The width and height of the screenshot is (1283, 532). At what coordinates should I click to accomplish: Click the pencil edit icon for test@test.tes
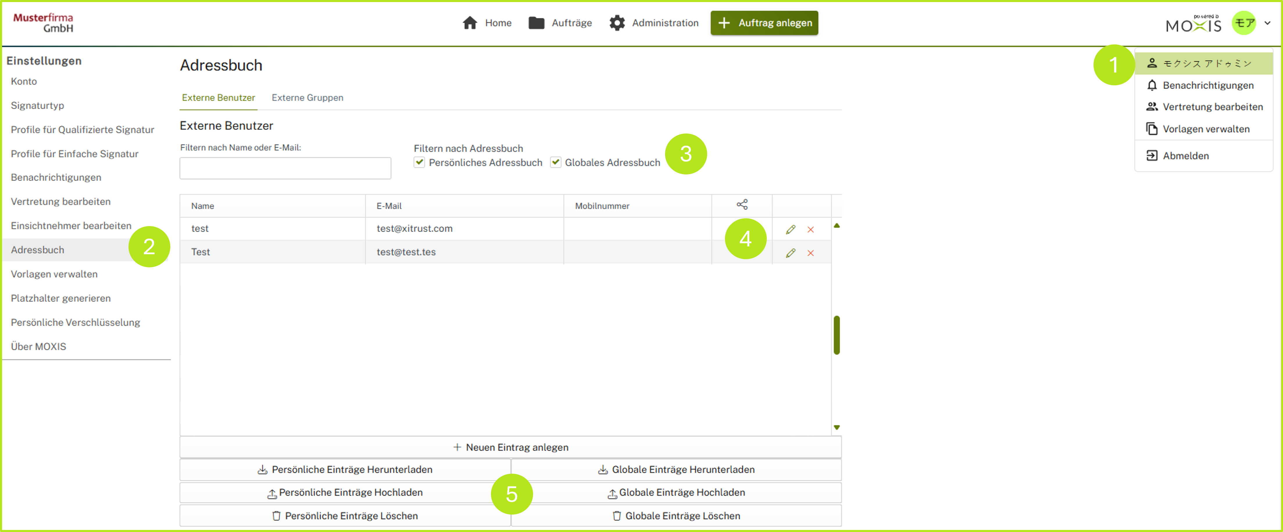pos(790,253)
